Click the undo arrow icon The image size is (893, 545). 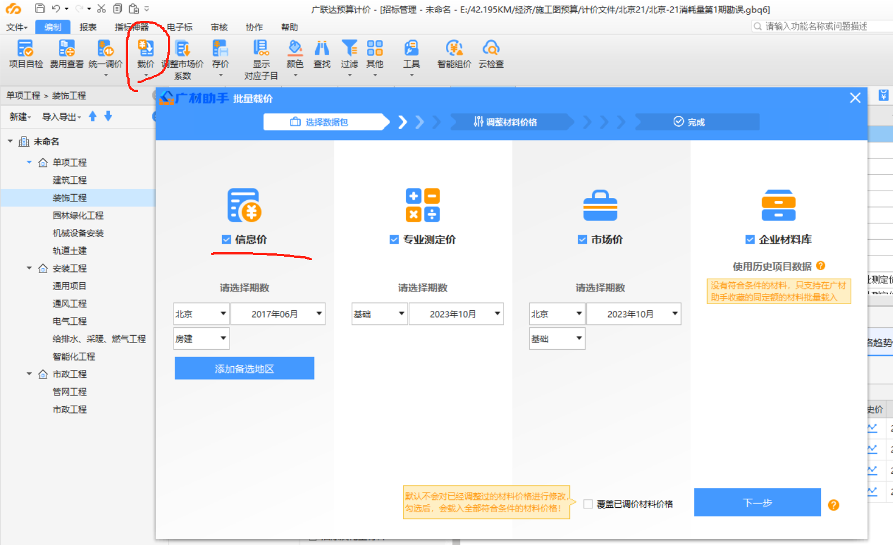coord(56,8)
